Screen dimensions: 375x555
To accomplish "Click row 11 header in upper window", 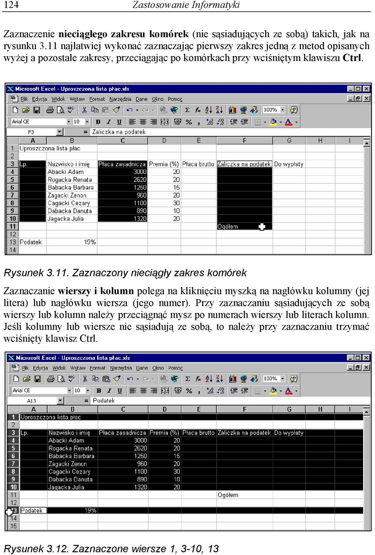I will pyautogui.click(x=12, y=227).
